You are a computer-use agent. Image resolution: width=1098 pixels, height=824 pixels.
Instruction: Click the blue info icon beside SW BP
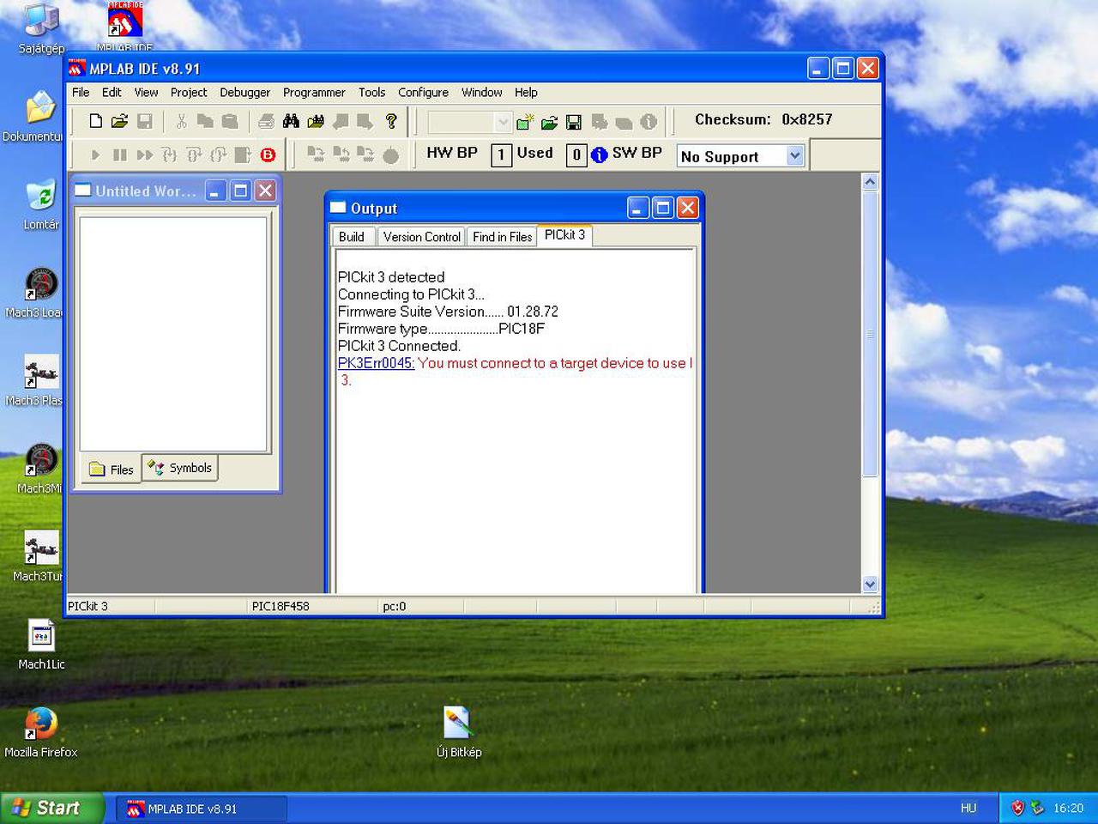tap(599, 154)
